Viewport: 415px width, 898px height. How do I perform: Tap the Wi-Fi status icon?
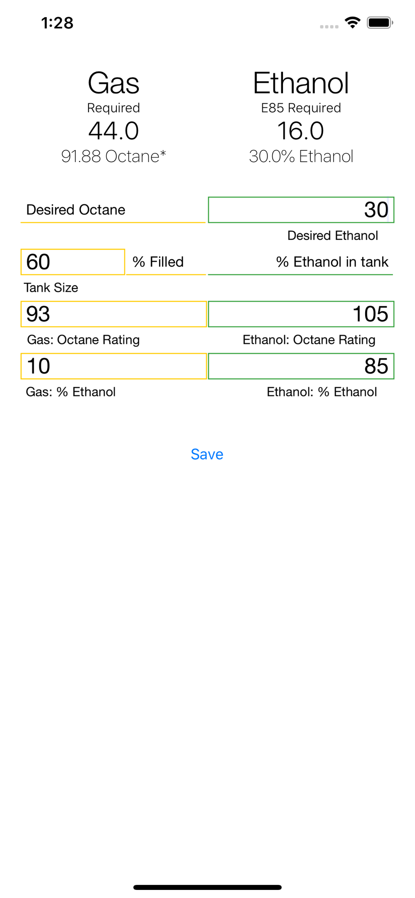pos(353,22)
